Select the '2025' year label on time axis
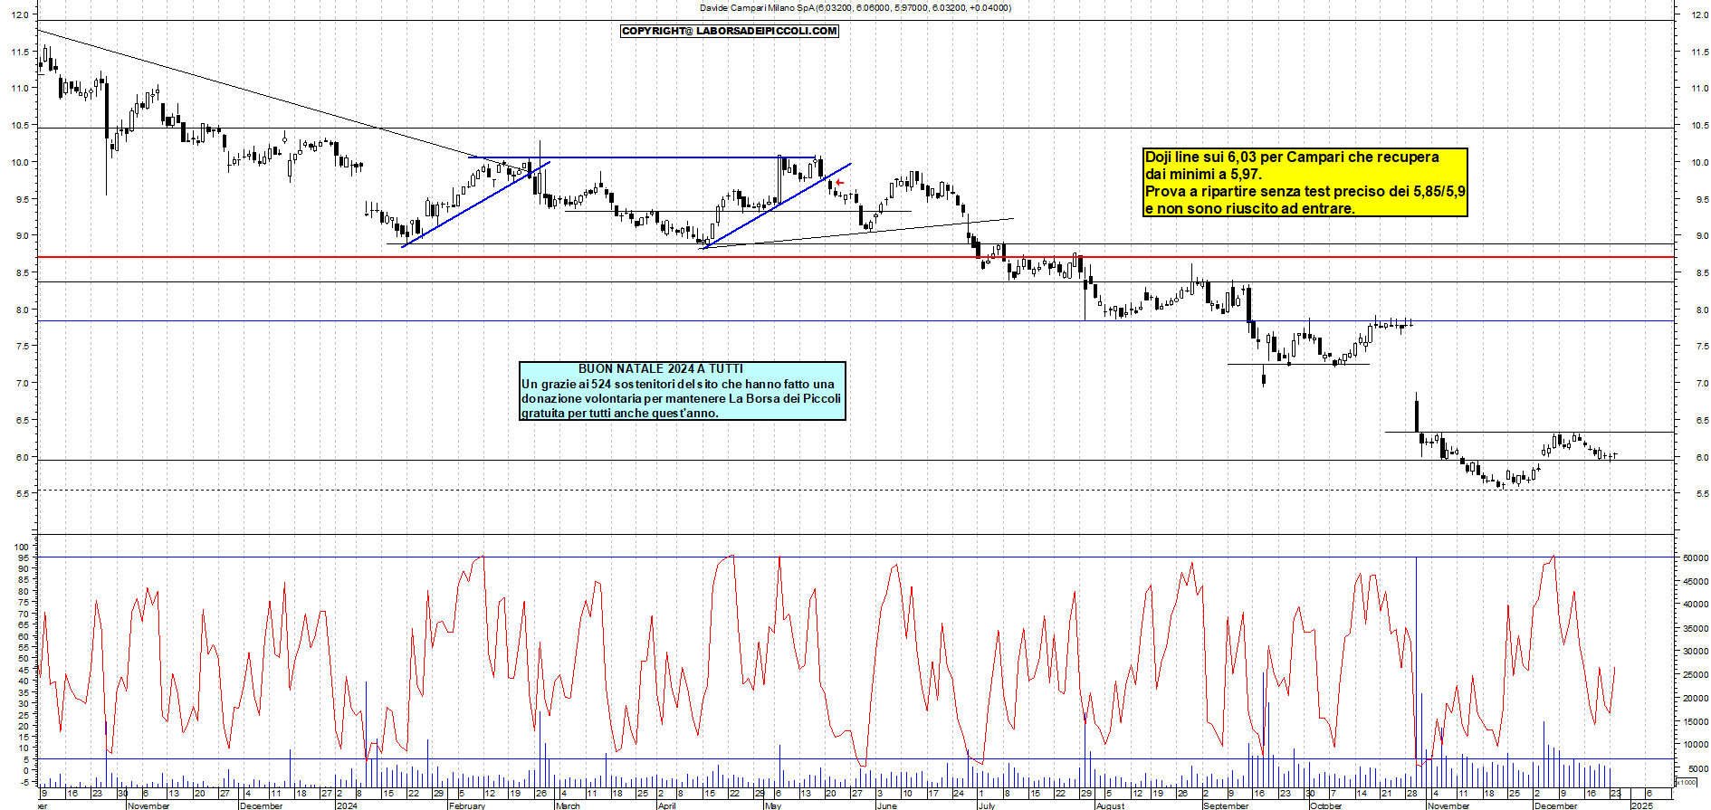The width and height of the screenshot is (1711, 810). (x=1641, y=805)
